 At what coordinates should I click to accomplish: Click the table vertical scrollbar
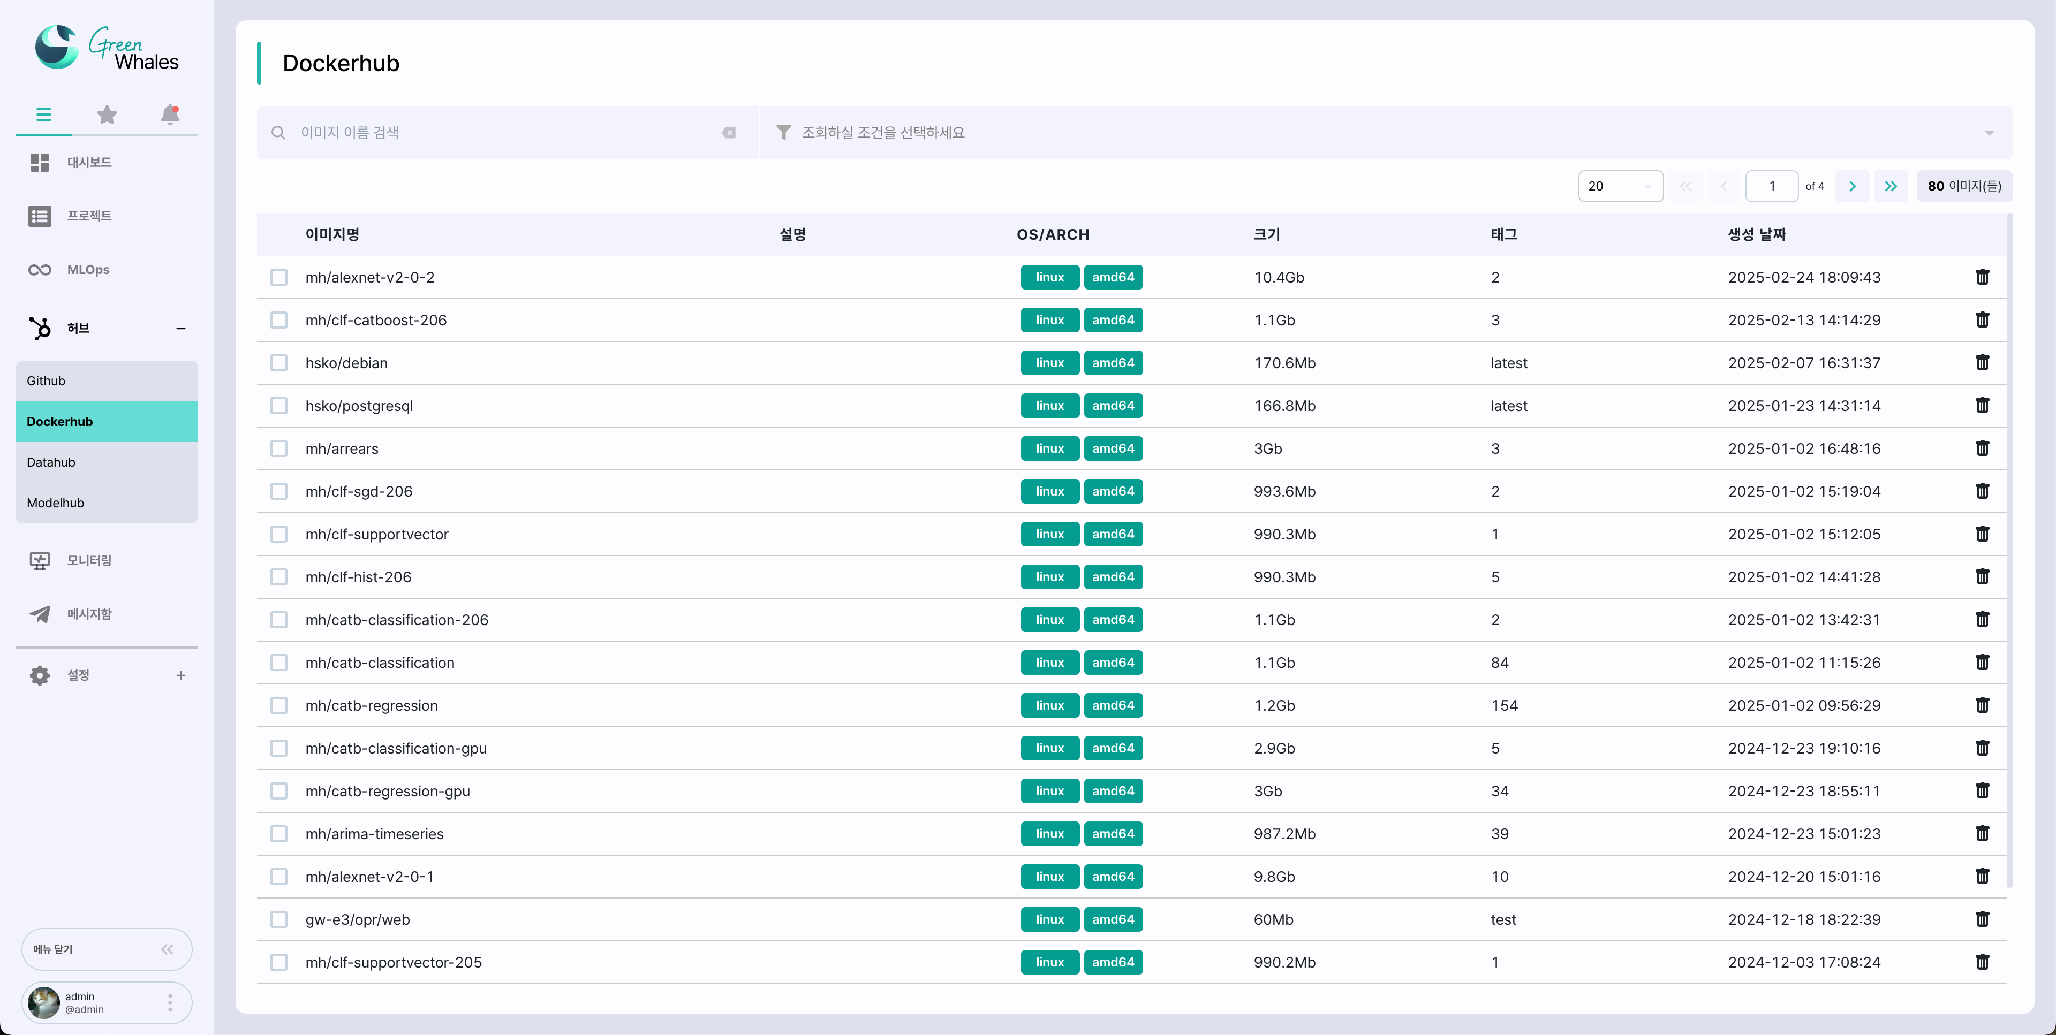2010,551
